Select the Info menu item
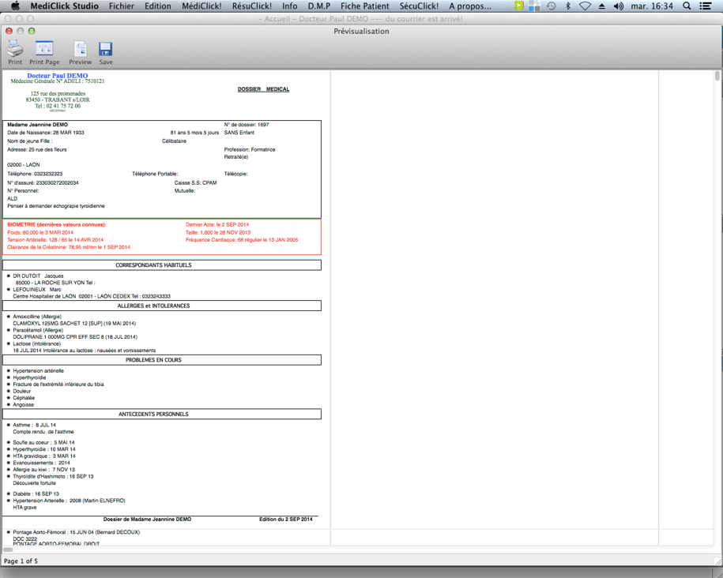The width and height of the screenshot is (723, 578). pyautogui.click(x=290, y=6)
